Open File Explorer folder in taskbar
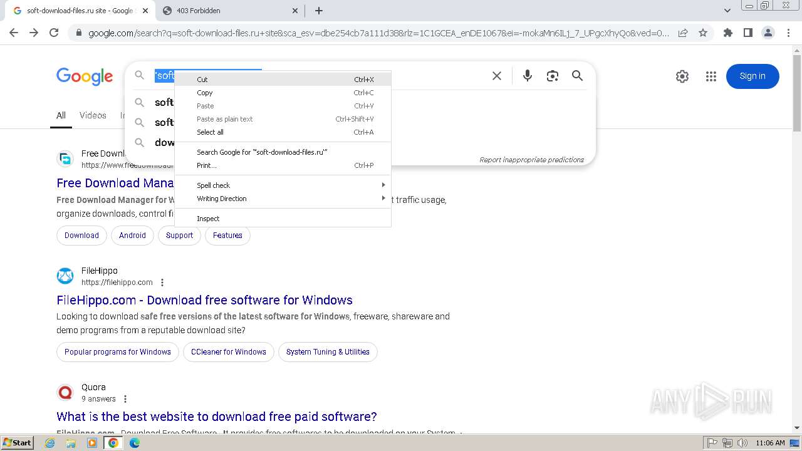 (x=71, y=443)
